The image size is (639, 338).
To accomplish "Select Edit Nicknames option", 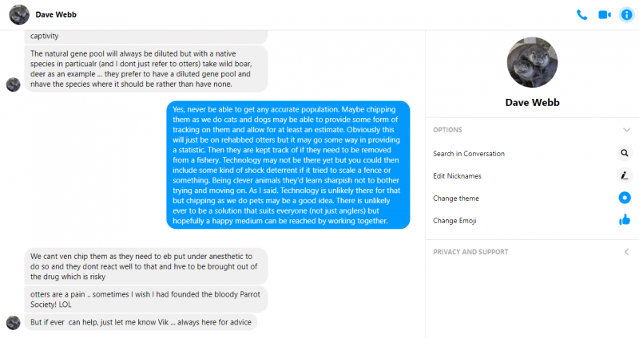I will tap(458, 175).
